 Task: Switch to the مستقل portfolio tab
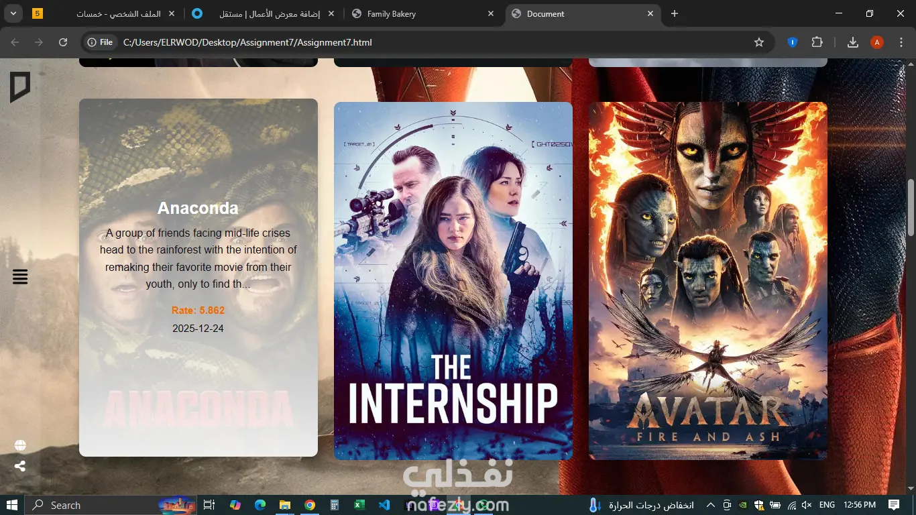pyautogui.click(x=264, y=13)
